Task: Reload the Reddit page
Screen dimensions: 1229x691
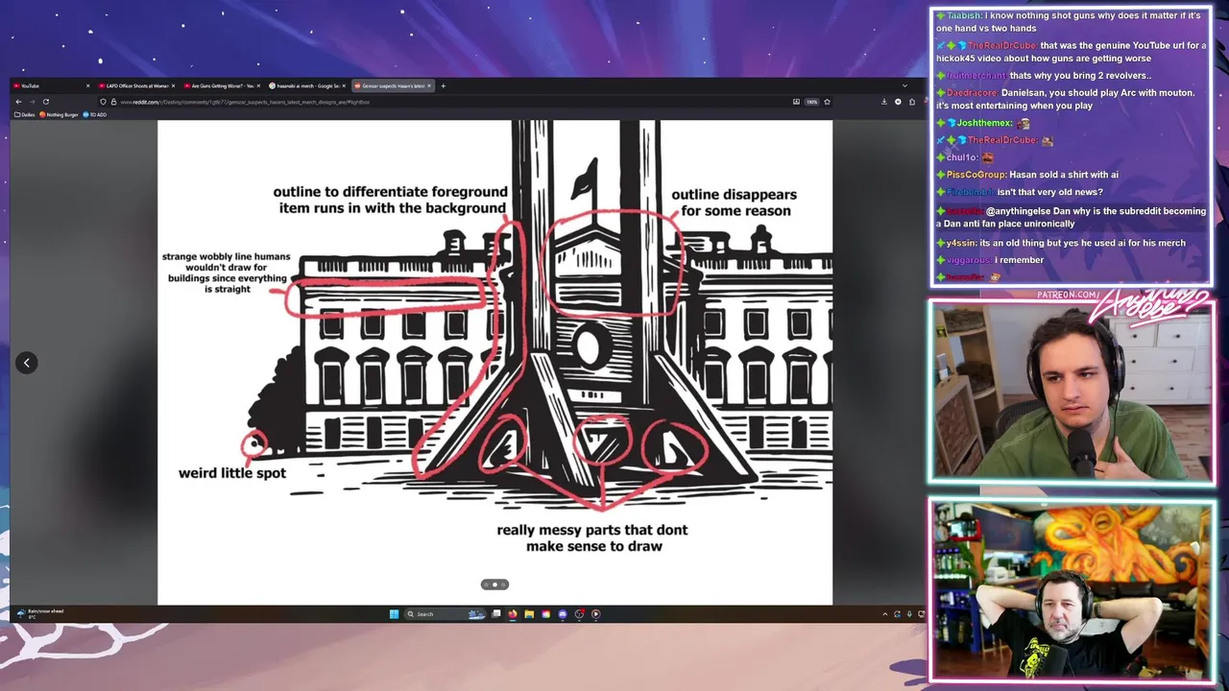Action: [x=46, y=102]
